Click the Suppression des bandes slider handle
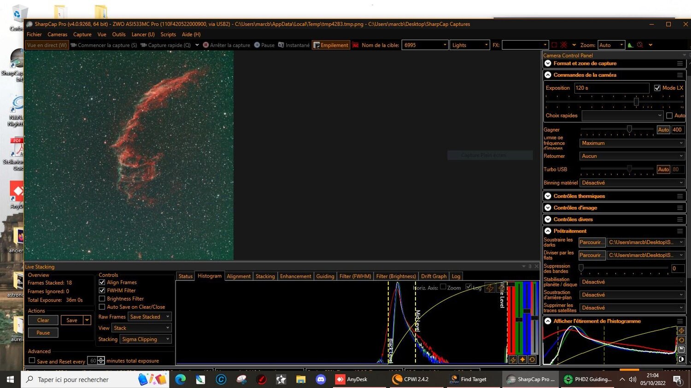 (x=581, y=267)
